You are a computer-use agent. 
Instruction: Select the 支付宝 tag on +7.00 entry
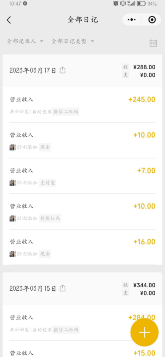[48, 183]
